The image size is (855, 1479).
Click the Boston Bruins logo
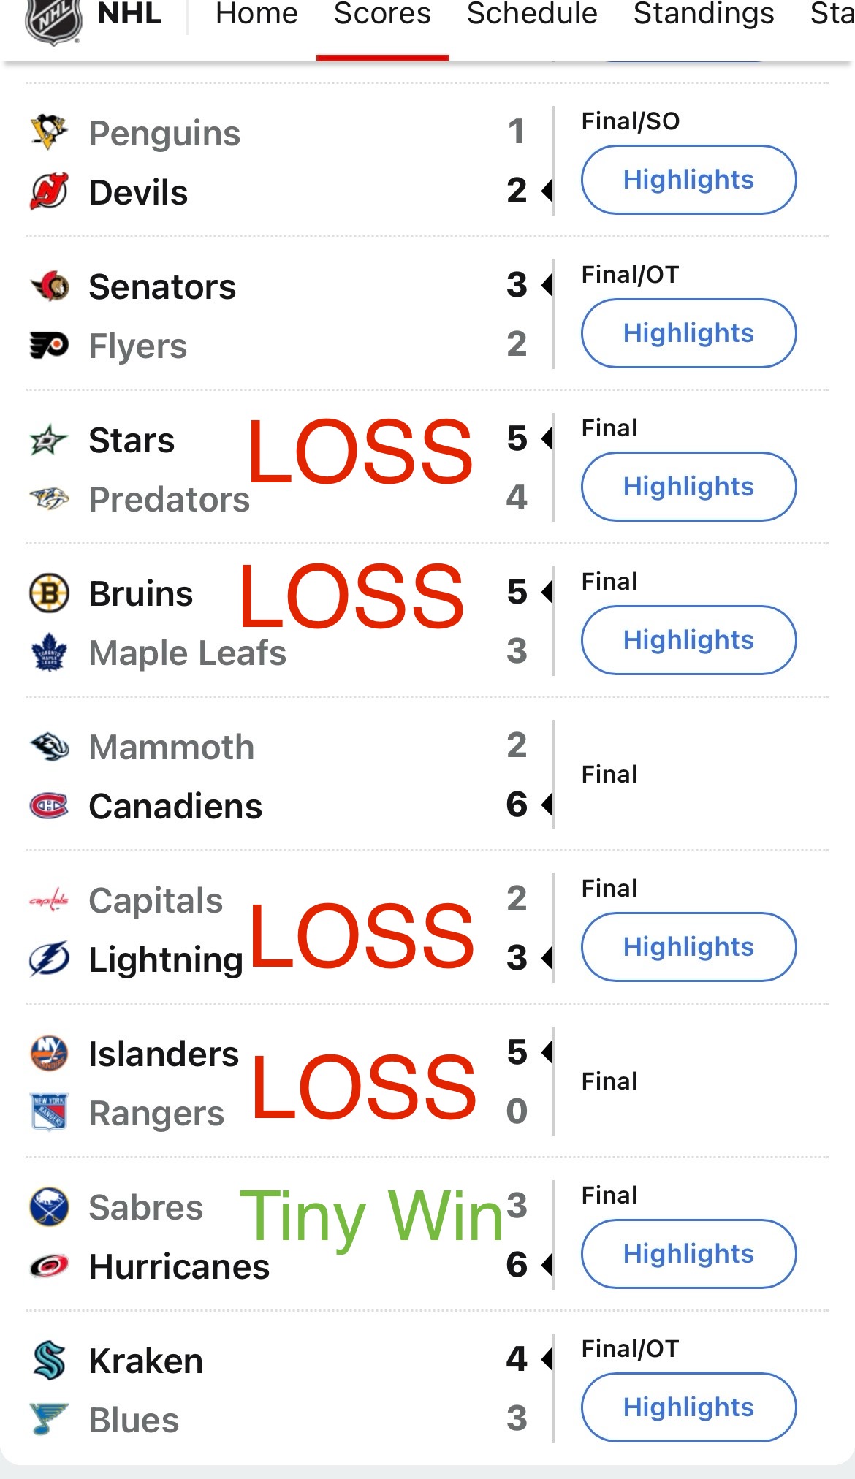point(49,593)
